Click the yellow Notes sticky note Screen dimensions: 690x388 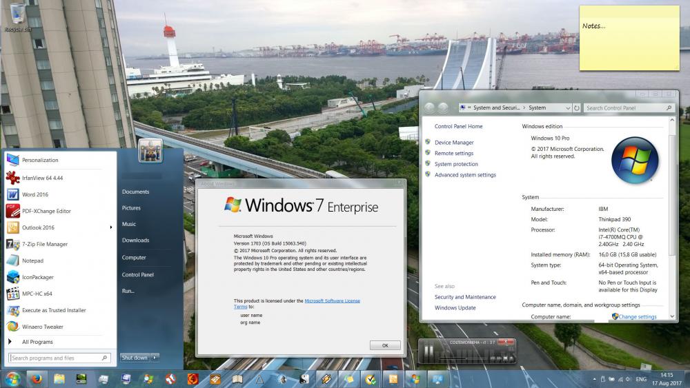tap(629, 38)
